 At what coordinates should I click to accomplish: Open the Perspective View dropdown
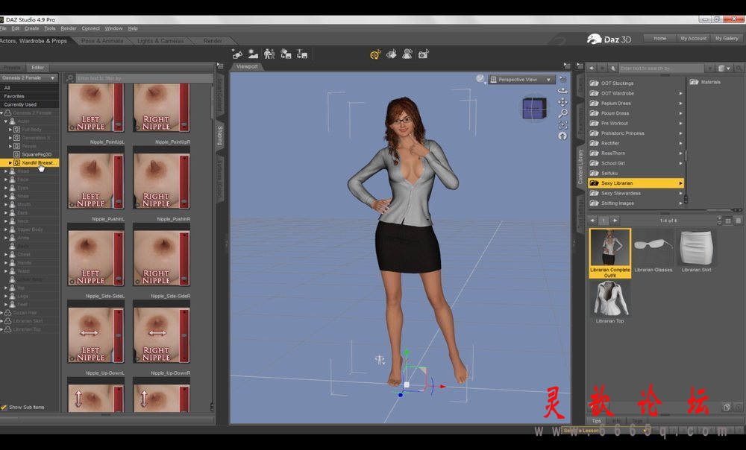521,80
